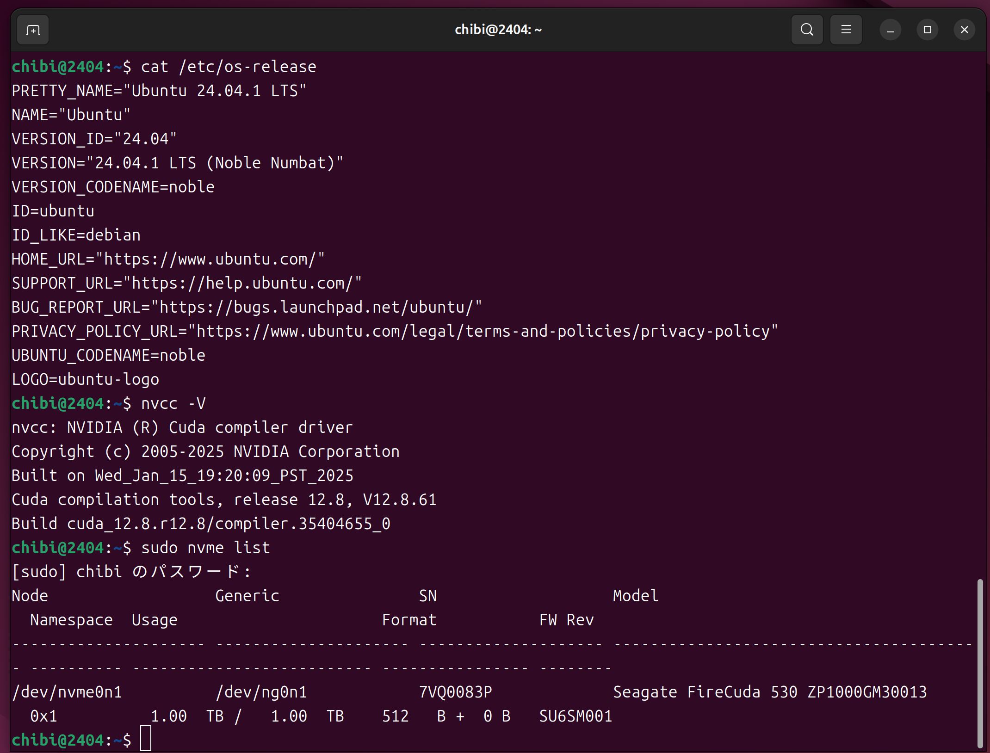Minimize the terminal window
The height and width of the screenshot is (753, 990).
890,30
